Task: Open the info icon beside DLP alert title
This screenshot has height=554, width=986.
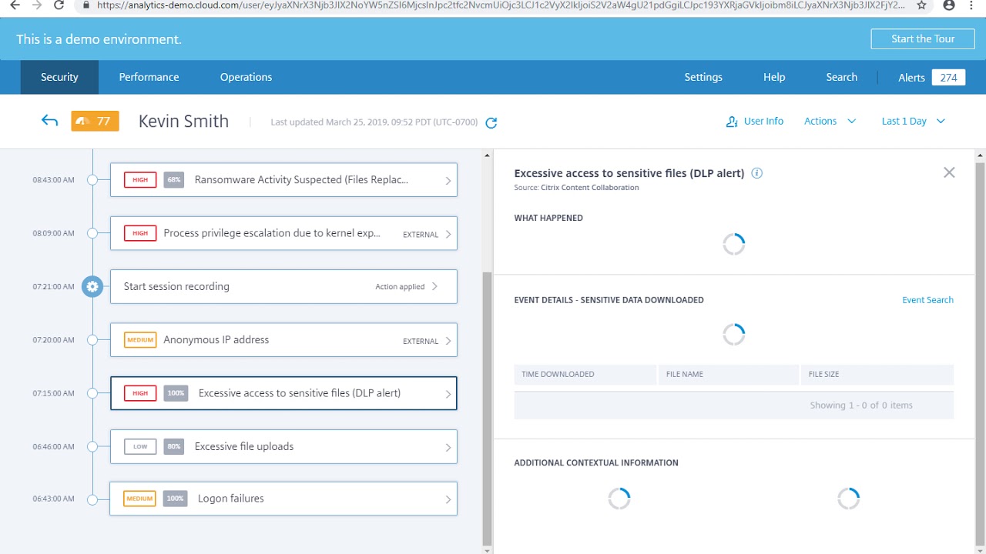Action: coord(756,173)
